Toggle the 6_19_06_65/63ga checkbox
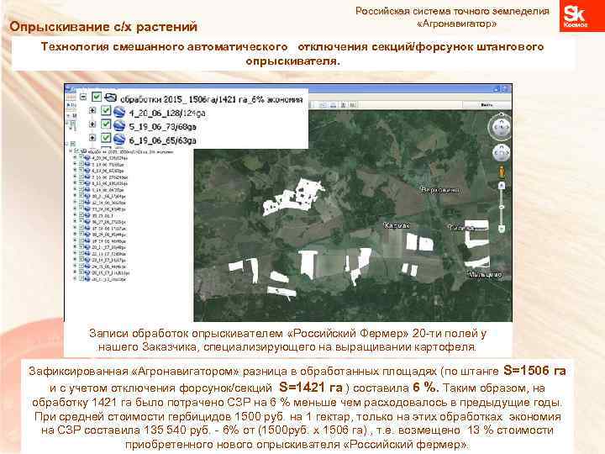The width and height of the screenshot is (605, 454). (106, 137)
